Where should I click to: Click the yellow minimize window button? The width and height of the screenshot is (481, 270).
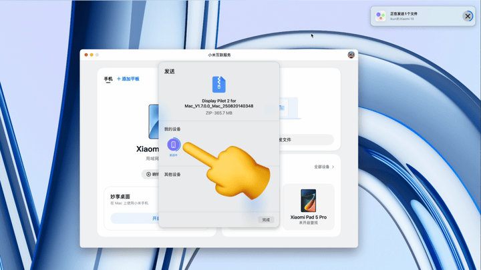[92, 55]
